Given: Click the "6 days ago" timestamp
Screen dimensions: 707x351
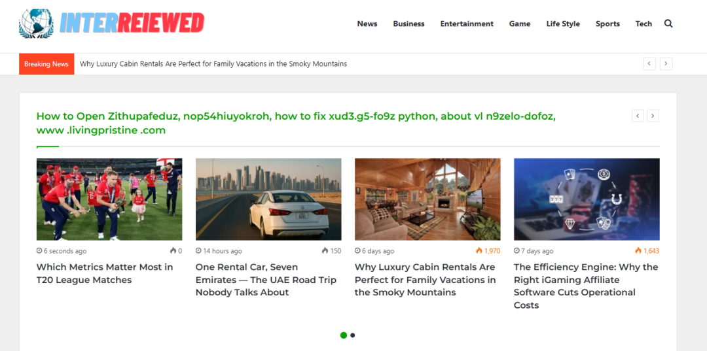Looking at the screenshot, I should pyautogui.click(x=378, y=251).
